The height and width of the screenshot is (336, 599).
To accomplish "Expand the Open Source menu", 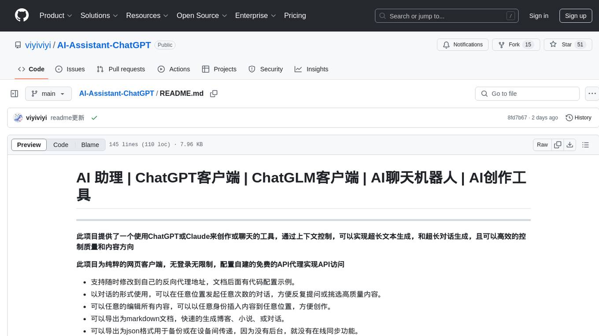I will (x=202, y=15).
